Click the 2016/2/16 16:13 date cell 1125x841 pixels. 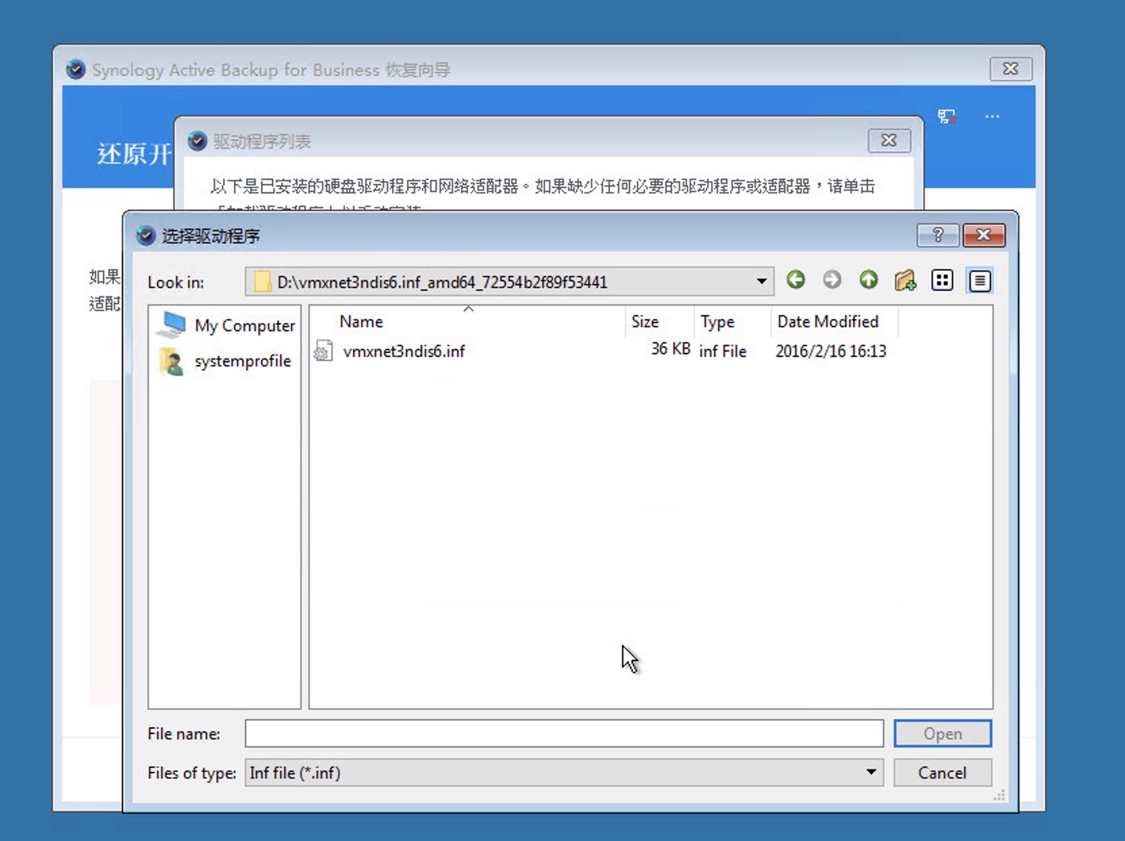[x=830, y=351]
